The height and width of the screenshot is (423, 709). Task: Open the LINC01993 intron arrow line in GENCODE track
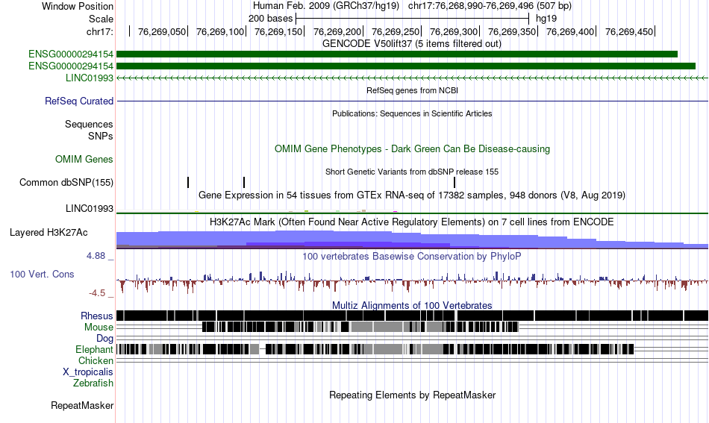413,78
